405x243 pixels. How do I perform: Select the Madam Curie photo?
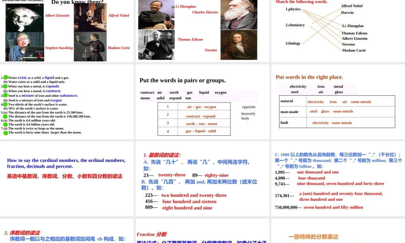90,47
